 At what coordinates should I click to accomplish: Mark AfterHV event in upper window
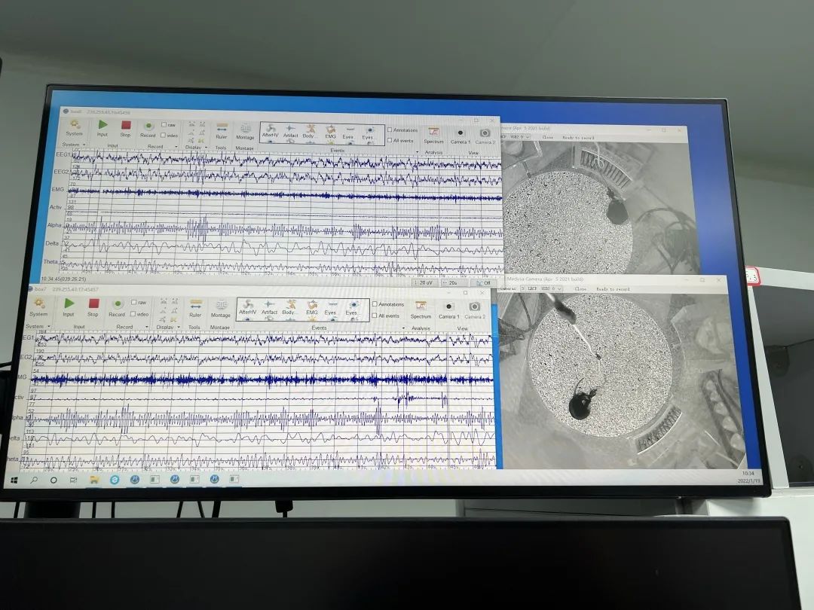click(270, 131)
